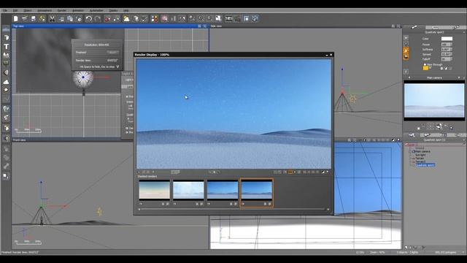This screenshot has width=467, height=263.
Task: Click the upper orange flame icon in light properties
Action: click(x=406, y=50)
